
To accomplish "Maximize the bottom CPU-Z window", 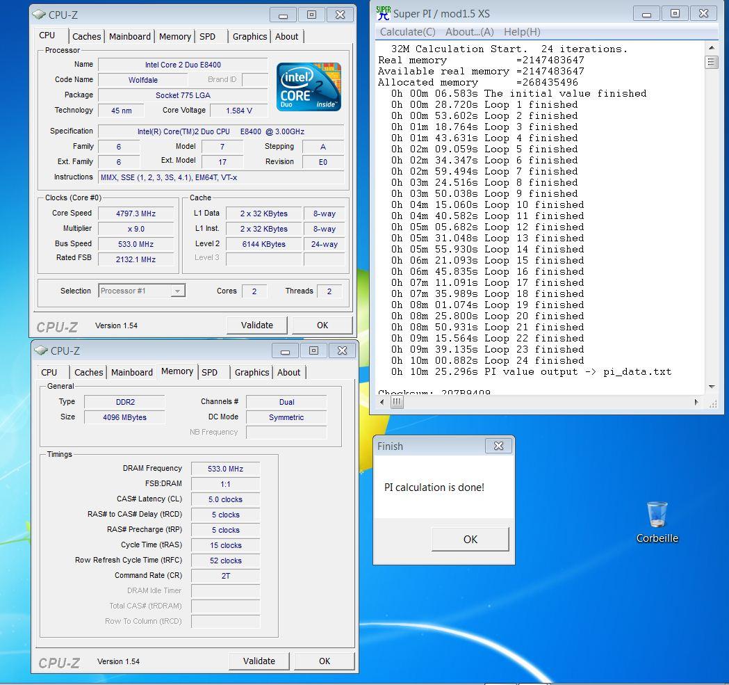I will tap(313, 350).
